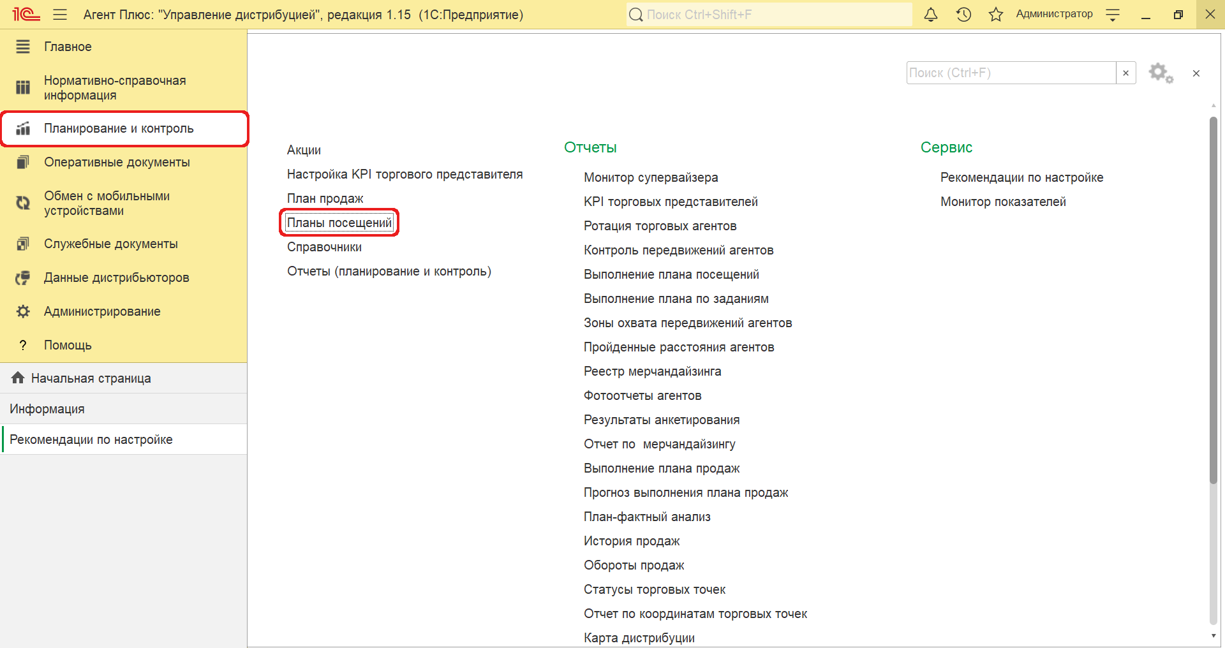This screenshot has height=648, width=1225.
Task: Open navigation settings gear icon
Action: [1161, 73]
